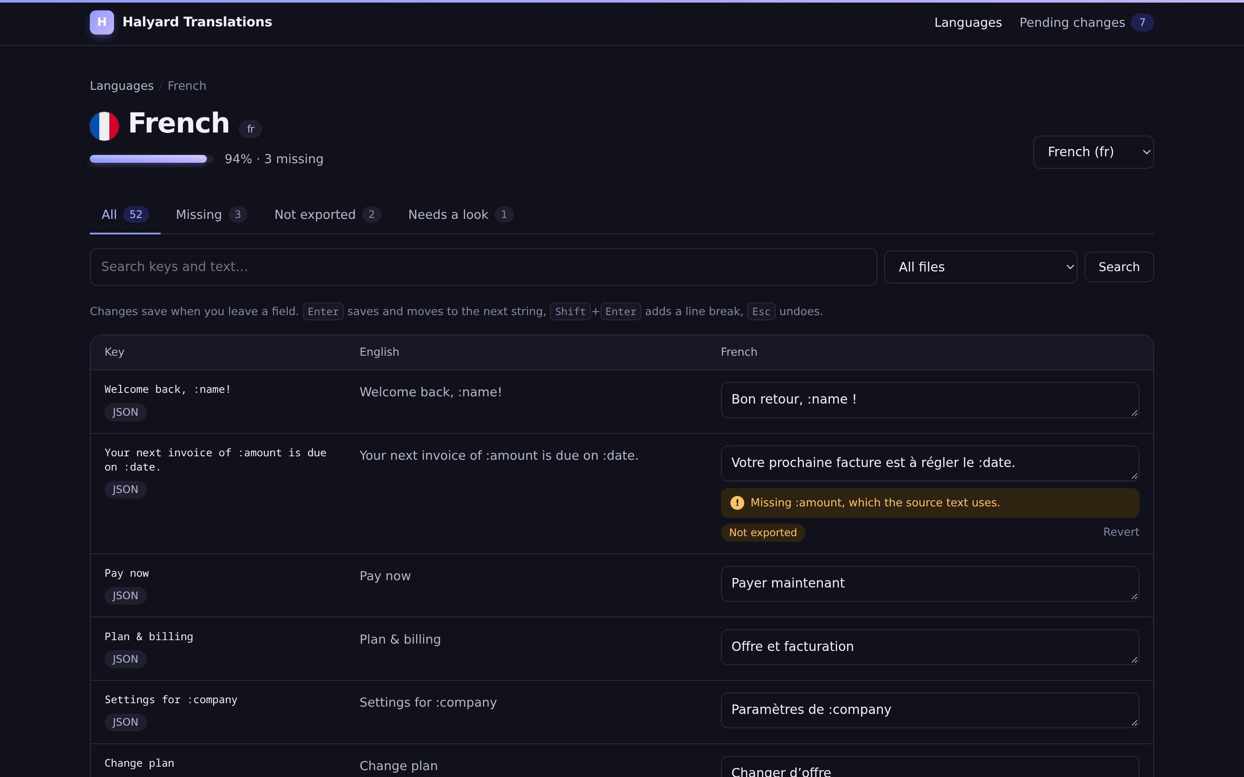Click the JSON tag under 'Plan & billing'
The height and width of the screenshot is (777, 1244).
[x=125, y=659]
